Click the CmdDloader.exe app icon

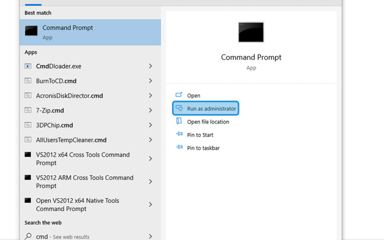click(x=28, y=66)
